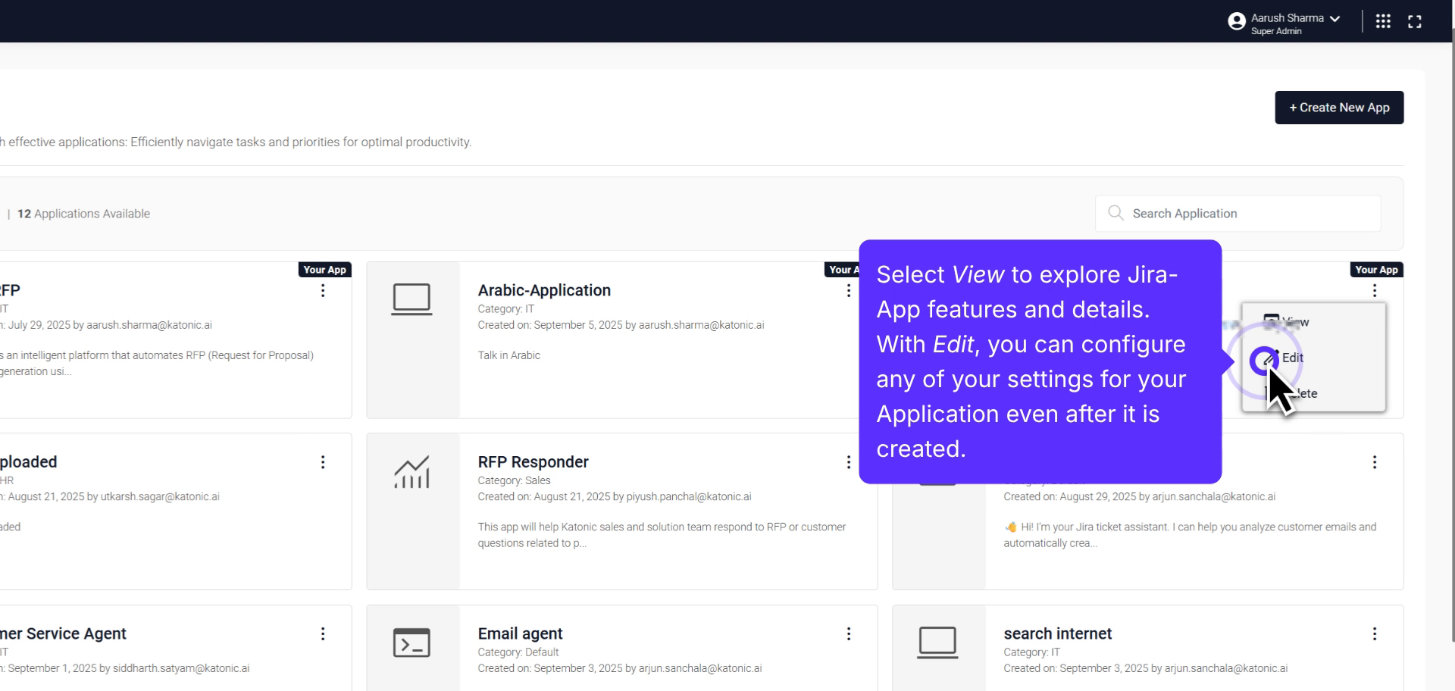Open the three-dot menu on search internet
1455x691 pixels.
click(1375, 634)
